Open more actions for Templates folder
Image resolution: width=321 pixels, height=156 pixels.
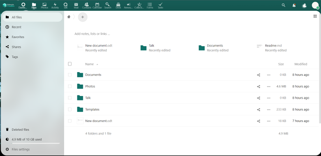coord(269,110)
